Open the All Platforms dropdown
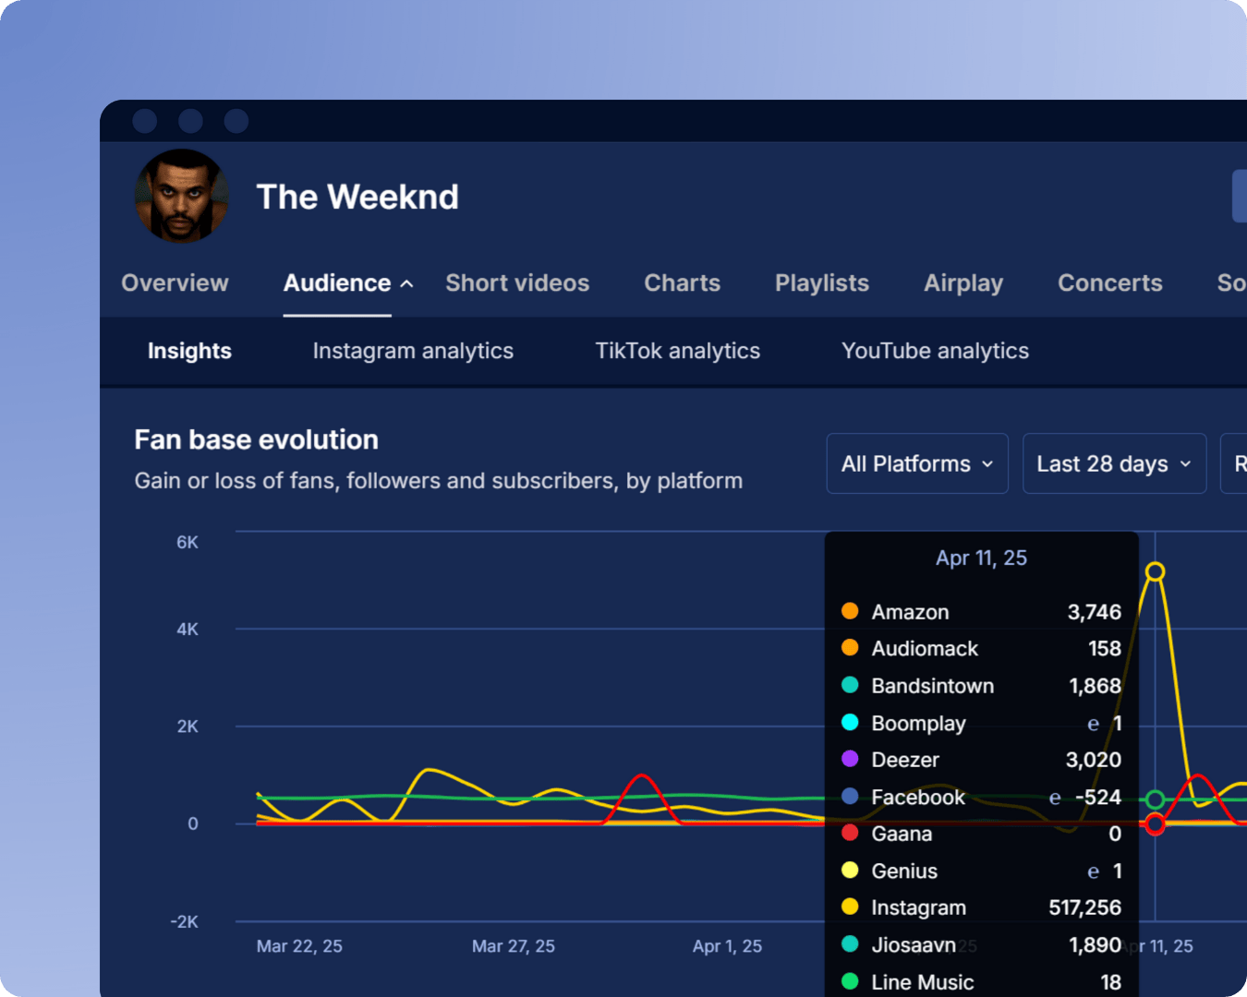The height and width of the screenshot is (997, 1247). pos(916,463)
